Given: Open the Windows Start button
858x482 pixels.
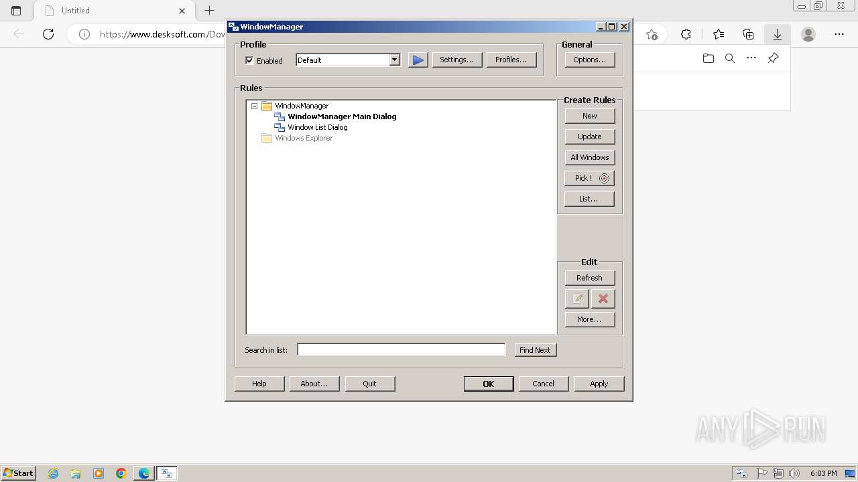Looking at the screenshot, I should (x=18, y=473).
